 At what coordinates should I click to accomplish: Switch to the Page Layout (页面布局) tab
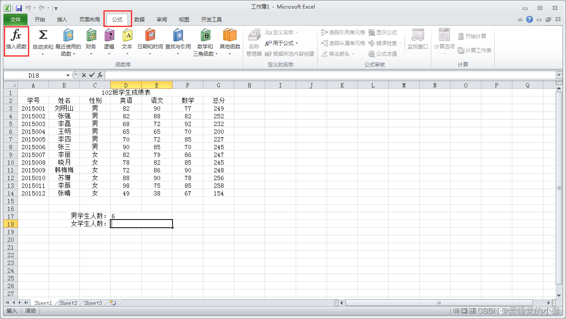coord(90,20)
